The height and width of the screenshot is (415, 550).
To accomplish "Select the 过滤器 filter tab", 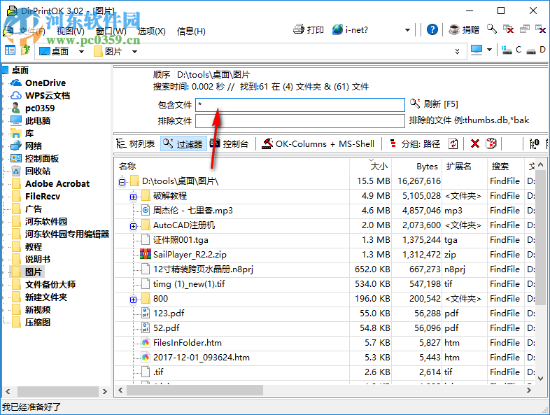I will click(x=183, y=144).
